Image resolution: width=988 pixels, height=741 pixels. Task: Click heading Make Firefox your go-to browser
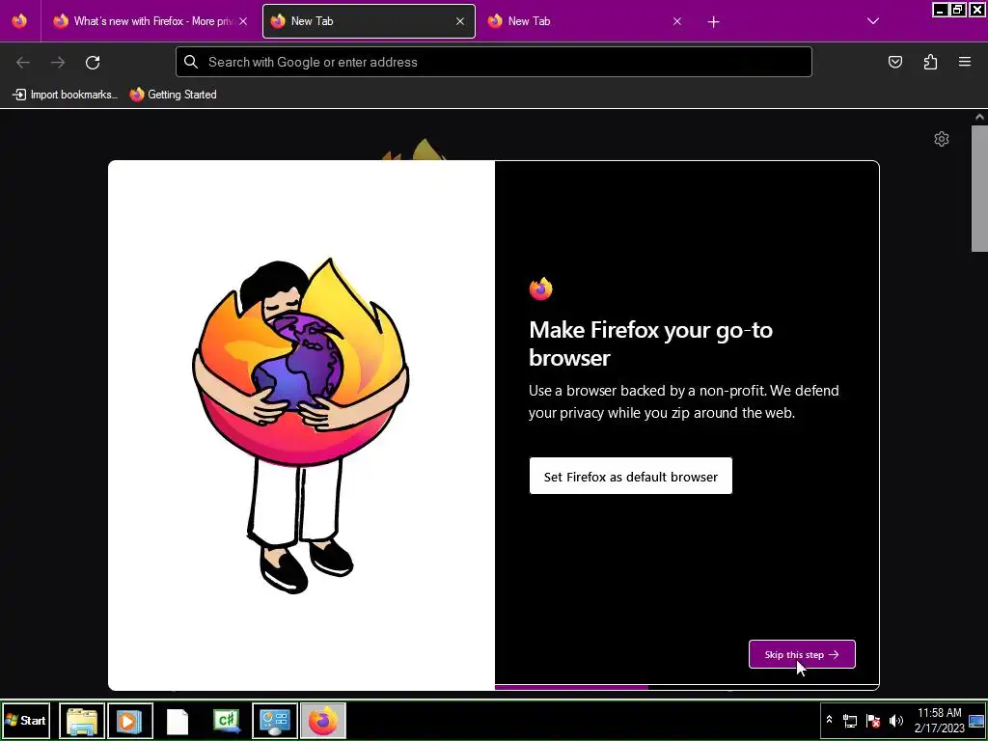point(650,343)
